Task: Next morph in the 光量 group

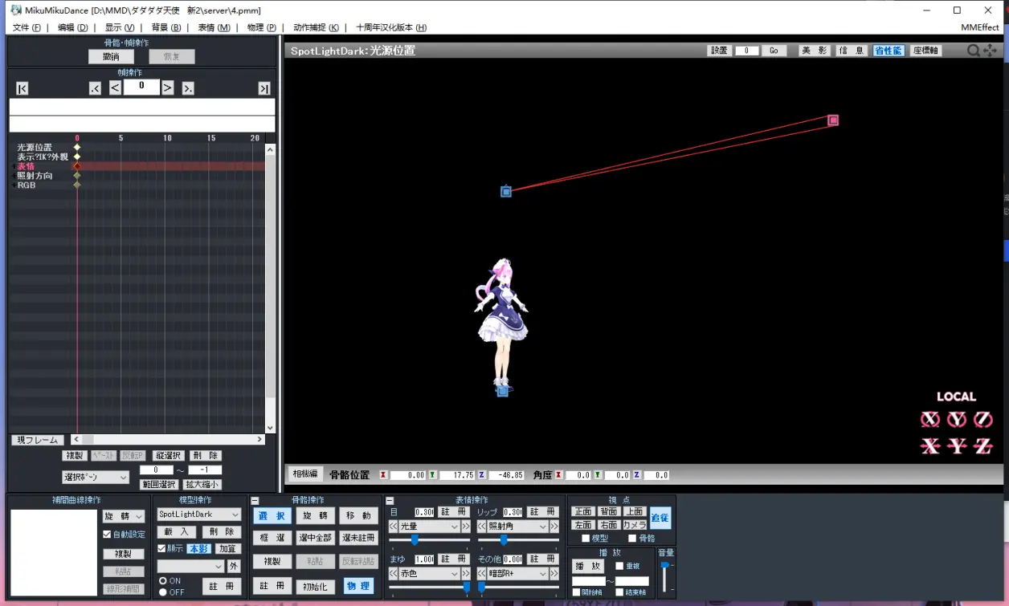Action: click(x=465, y=527)
